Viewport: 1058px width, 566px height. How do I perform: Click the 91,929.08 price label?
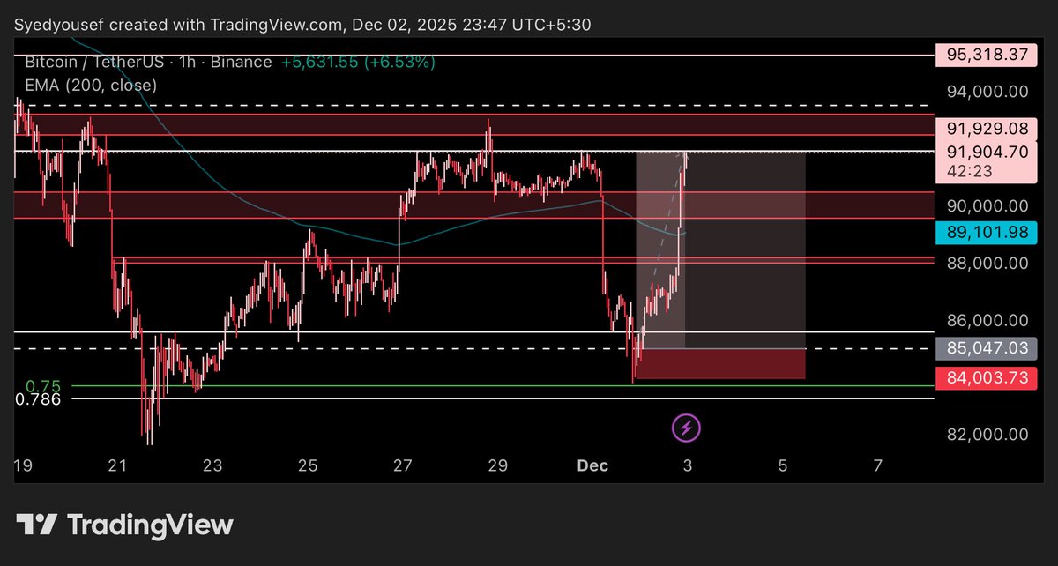tap(985, 129)
